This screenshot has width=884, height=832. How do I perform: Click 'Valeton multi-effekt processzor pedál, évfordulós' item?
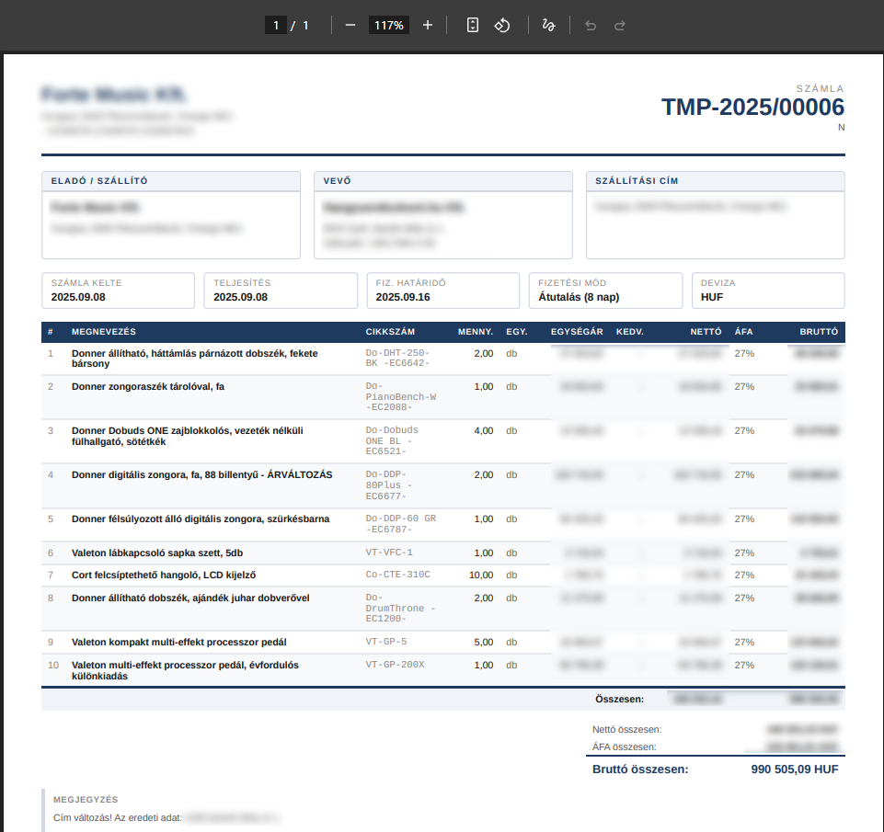coord(185,670)
